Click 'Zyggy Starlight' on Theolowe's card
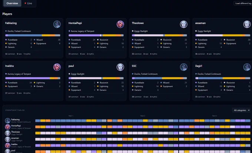This screenshot has width=252, height=153. pyautogui.click(x=141, y=31)
